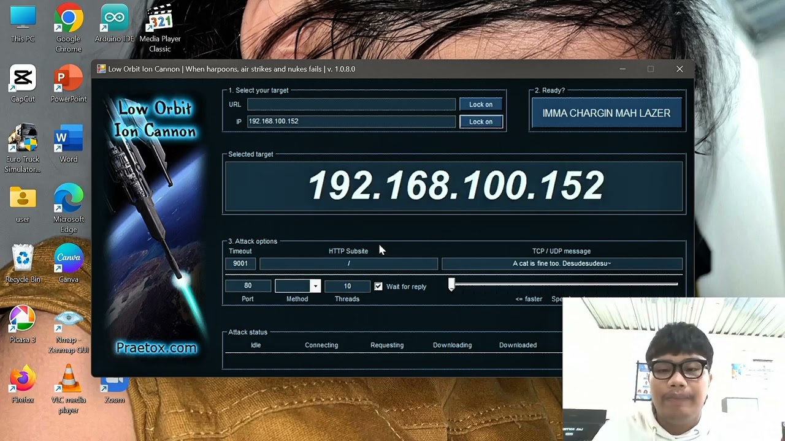Click the attack speed slider handle
Image resolution: width=785 pixels, height=441 pixels.
(x=452, y=284)
